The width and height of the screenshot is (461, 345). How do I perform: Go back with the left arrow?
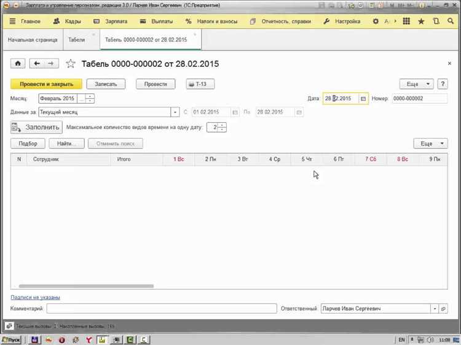[37, 63]
